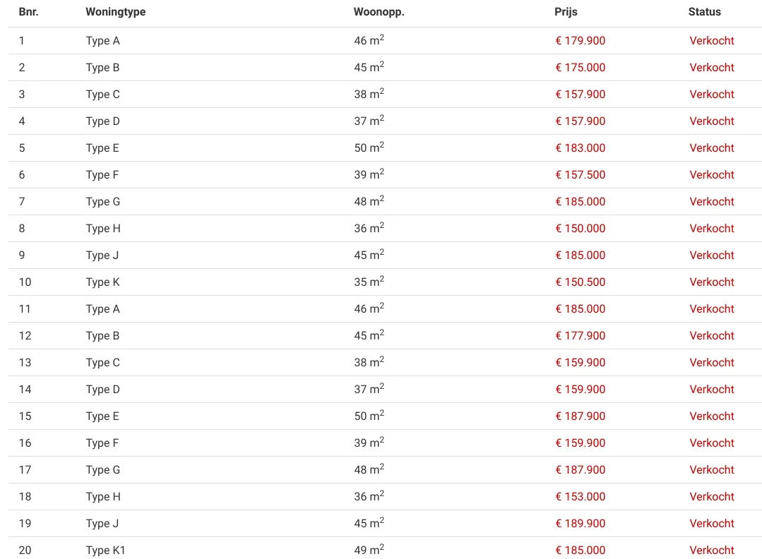
Task: Click the € 179.900 price
Action: pos(581,41)
